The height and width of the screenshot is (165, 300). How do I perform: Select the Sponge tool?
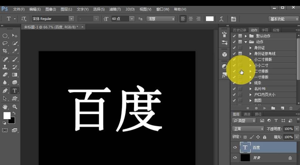pos(15,82)
